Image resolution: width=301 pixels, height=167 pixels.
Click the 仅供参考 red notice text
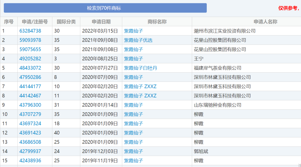click(x=289, y=8)
